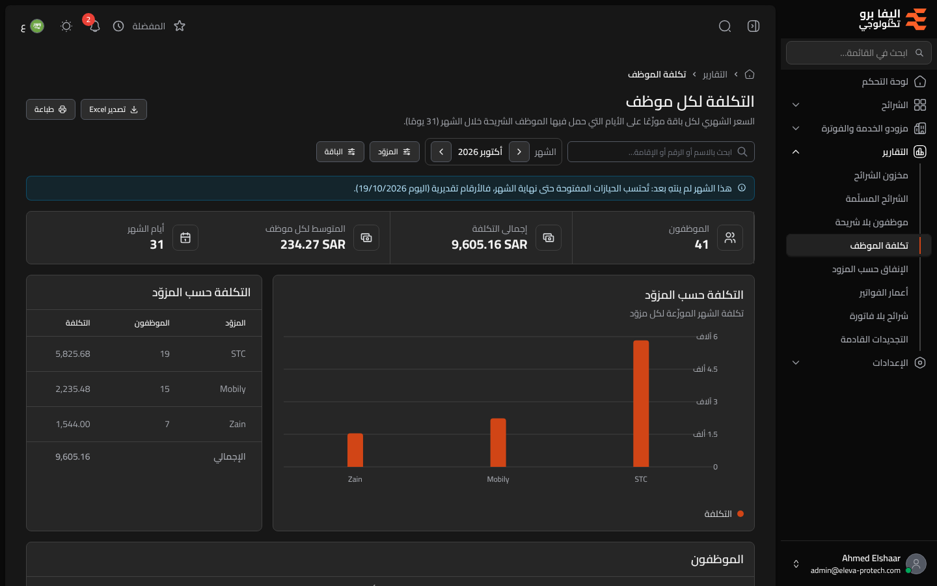Click the STC bar in the chart
The image size is (937, 586).
point(641,404)
